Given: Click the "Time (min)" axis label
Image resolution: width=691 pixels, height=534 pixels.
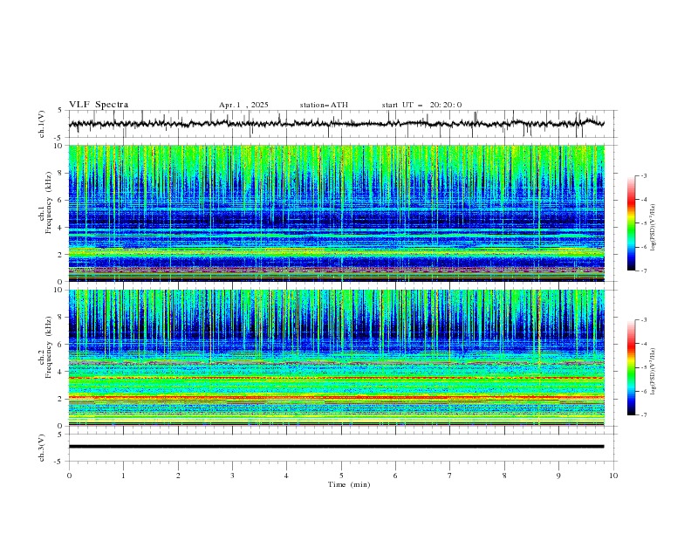Looking at the screenshot, I should coord(349,484).
